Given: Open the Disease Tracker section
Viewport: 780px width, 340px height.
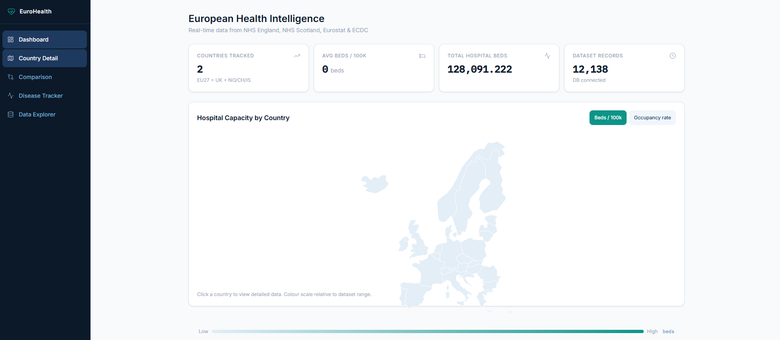Looking at the screenshot, I should point(44,96).
